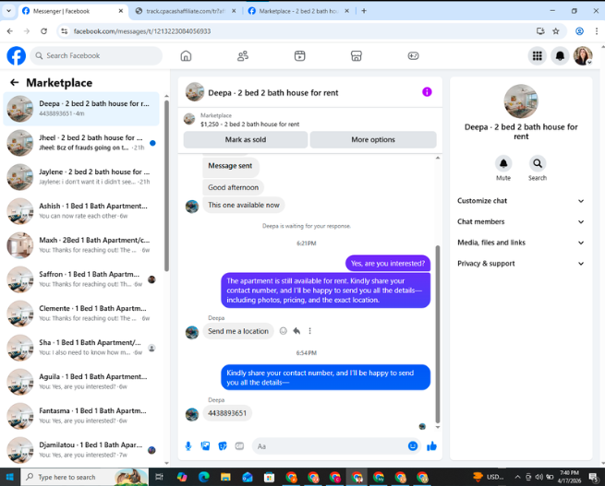Open the Sha conversation
Image resolution: width=605 pixels, height=486 pixels.
coord(81,348)
